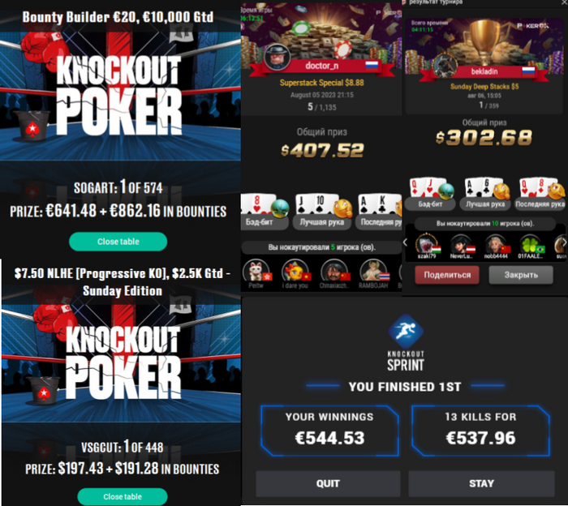
Task: Select the Chinaxiaozh avatar
Action: tap(334, 271)
